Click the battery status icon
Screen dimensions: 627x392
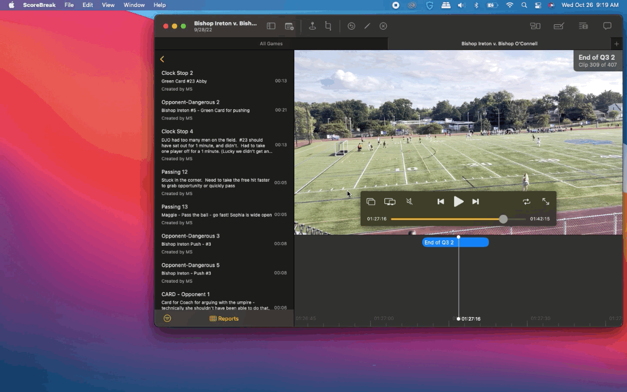[492, 5]
